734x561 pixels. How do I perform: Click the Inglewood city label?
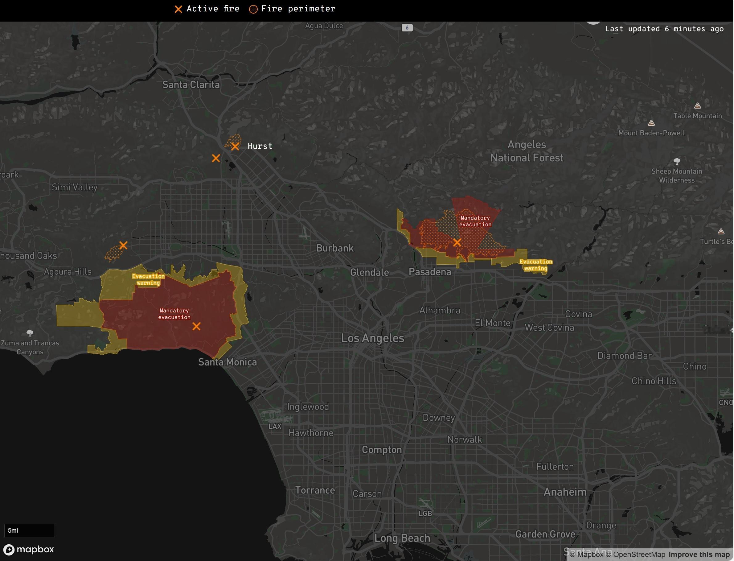[308, 407]
